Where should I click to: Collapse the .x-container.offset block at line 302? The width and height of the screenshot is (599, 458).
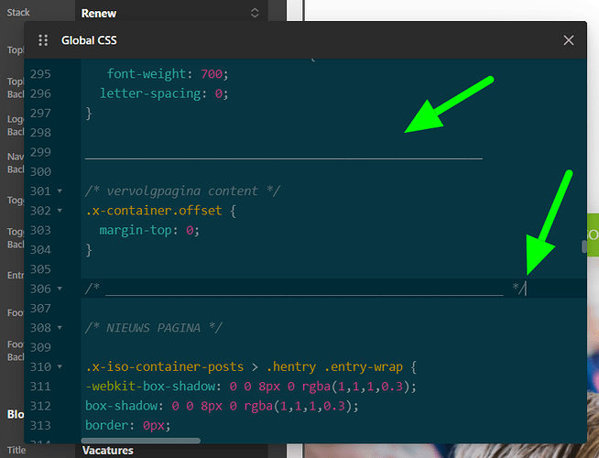60,211
